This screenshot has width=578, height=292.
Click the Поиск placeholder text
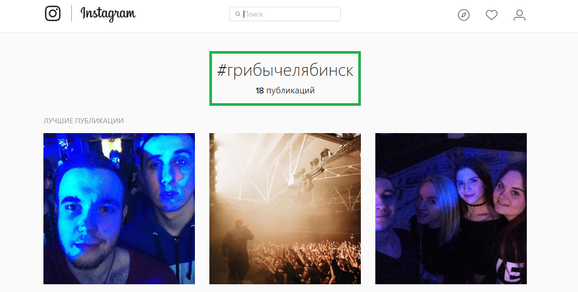point(253,14)
